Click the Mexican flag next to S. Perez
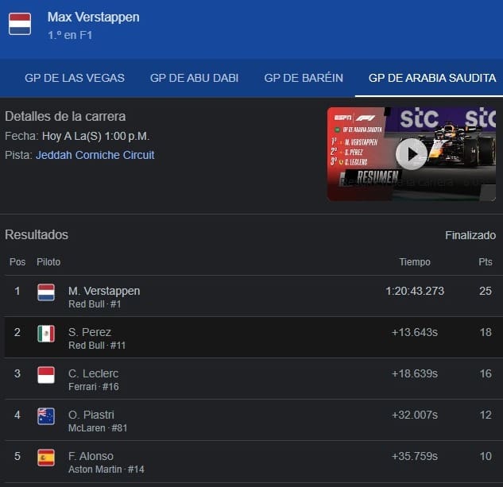 [46, 334]
